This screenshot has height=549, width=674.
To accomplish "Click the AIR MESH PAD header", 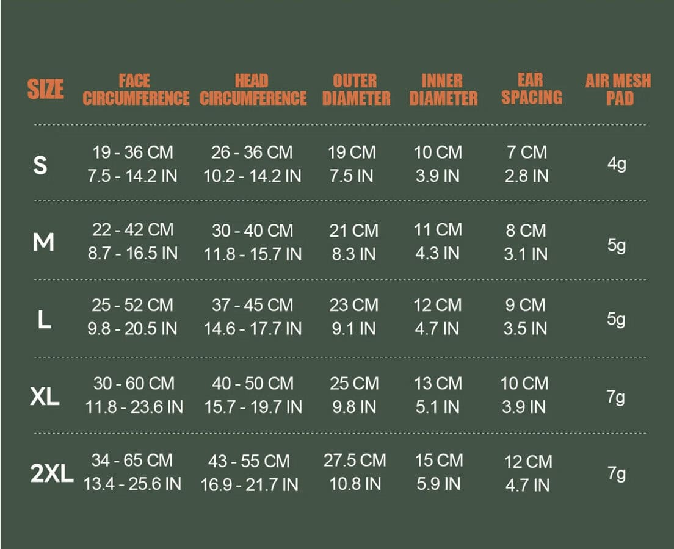I will click(x=618, y=89).
